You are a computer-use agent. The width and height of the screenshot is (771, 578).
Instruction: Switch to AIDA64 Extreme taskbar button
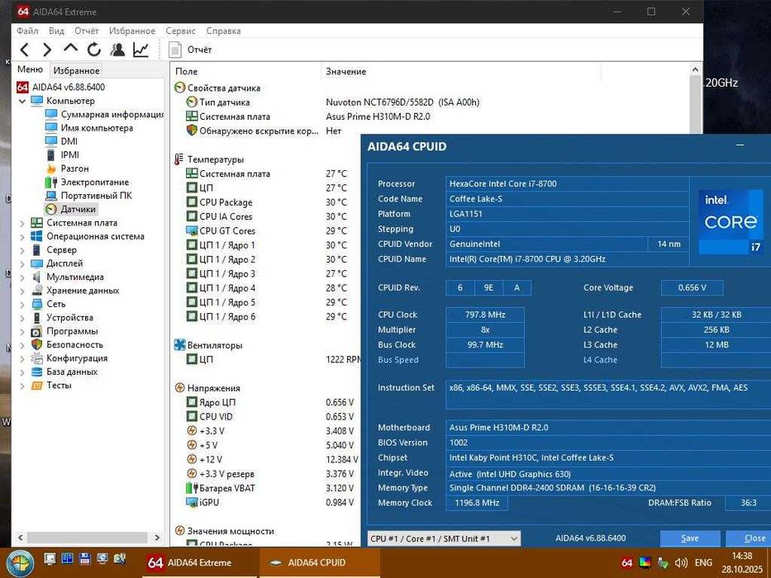point(198,563)
